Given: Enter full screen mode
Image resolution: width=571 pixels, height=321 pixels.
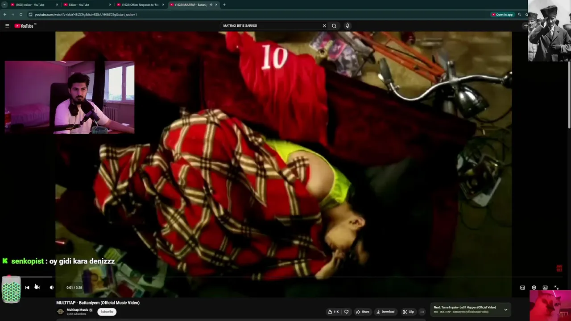Looking at the screenshot, I should click(556, 288).
